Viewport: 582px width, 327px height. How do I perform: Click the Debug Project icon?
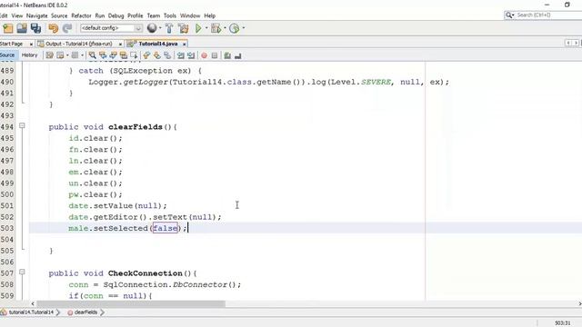216,28
